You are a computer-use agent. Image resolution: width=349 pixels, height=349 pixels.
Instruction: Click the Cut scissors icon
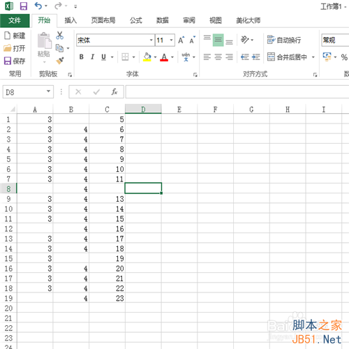click(x=60, y=36)
